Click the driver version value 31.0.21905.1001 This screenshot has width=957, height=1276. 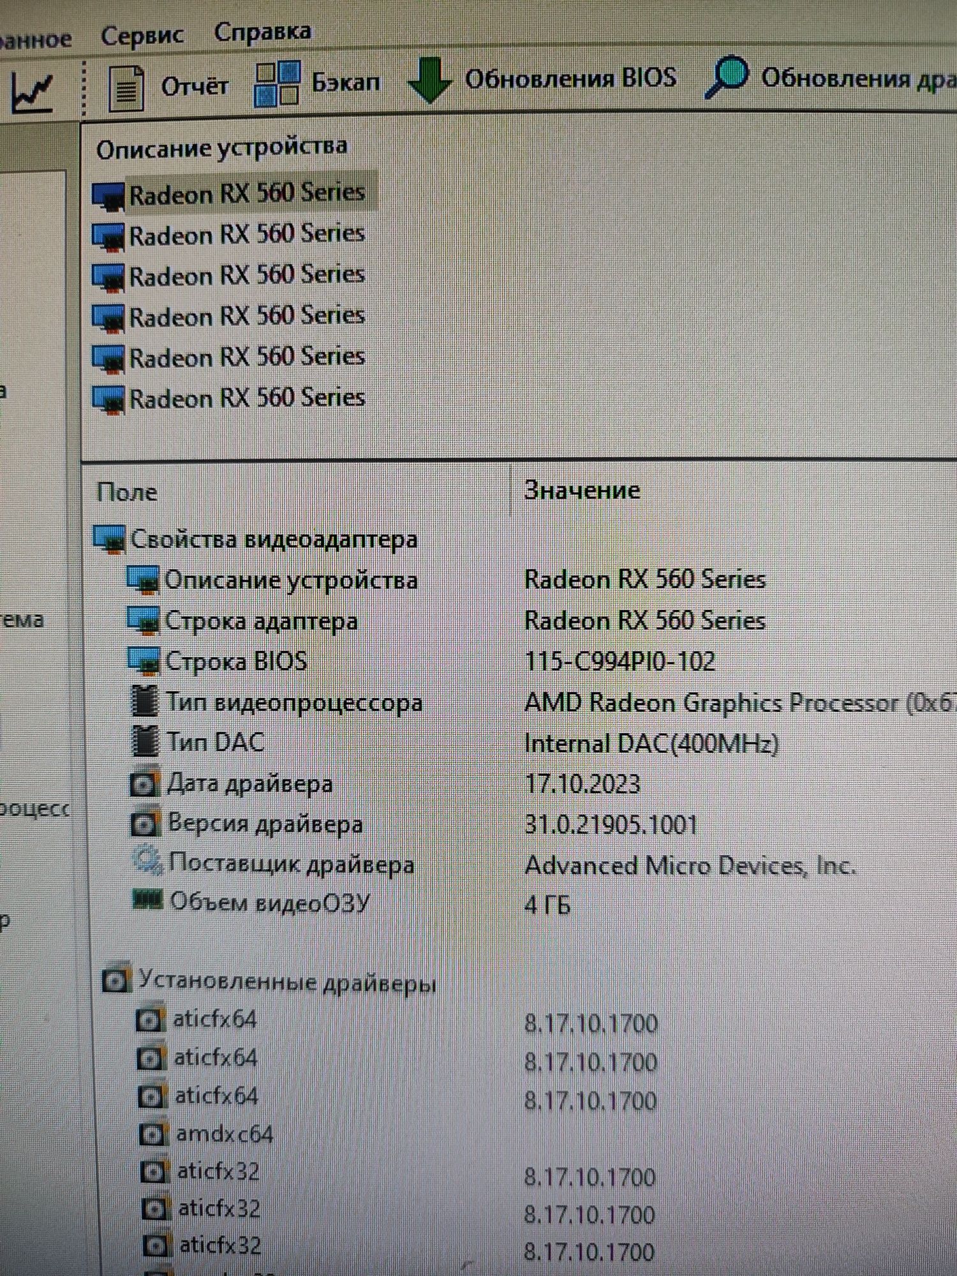pos(611,825)
